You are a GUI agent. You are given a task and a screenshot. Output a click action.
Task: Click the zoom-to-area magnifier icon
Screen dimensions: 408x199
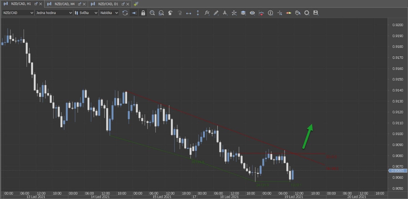161,13
